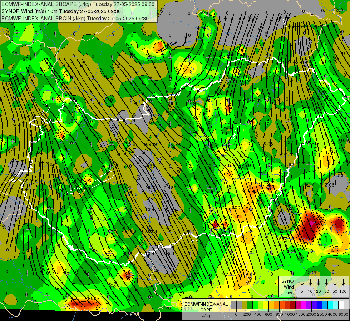Click the 64.0 value on the map

170,210
